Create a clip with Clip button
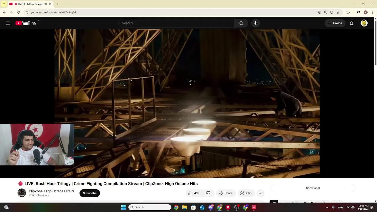Screen dimensions: 377x212 pos(246,193)
